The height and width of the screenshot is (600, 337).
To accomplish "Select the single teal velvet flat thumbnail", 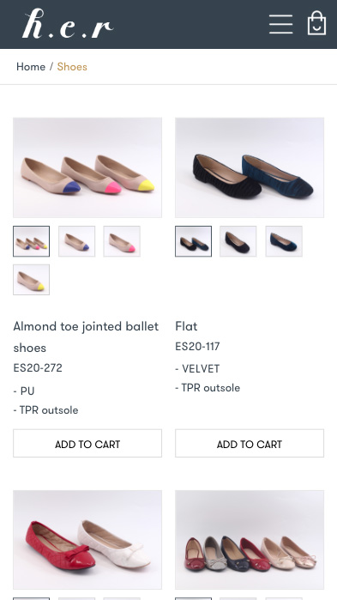I will (284, 241).
